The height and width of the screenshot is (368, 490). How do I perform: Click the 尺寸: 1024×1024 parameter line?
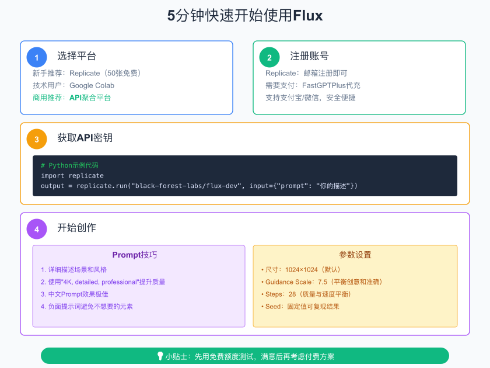coord(301,270)
